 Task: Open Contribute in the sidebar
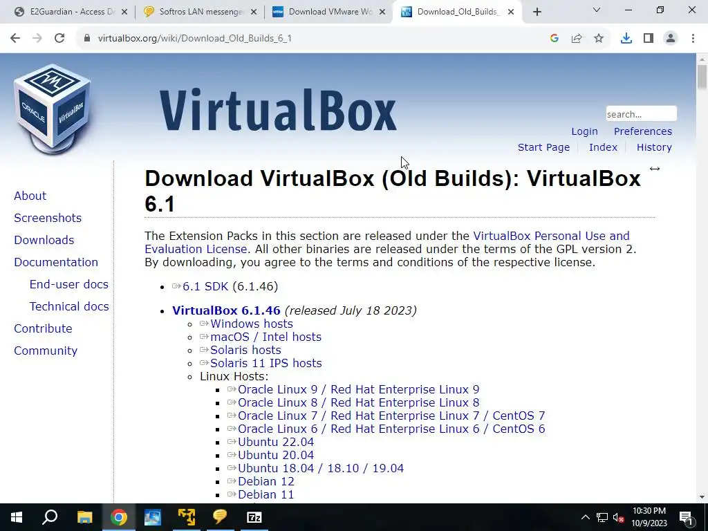click(44, 328)
